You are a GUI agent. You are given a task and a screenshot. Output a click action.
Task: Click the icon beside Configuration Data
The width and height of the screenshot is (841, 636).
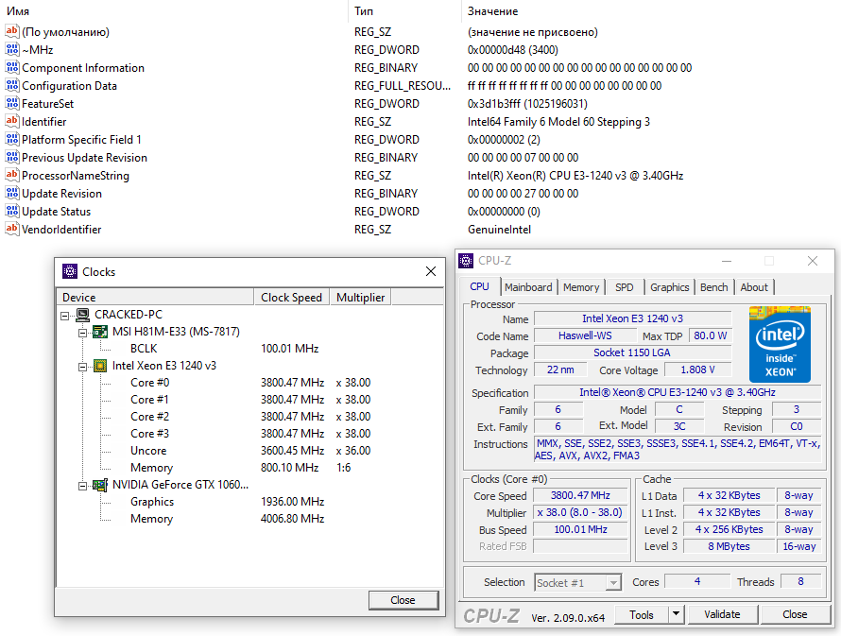pyautogui.click(x=11, y=85)
